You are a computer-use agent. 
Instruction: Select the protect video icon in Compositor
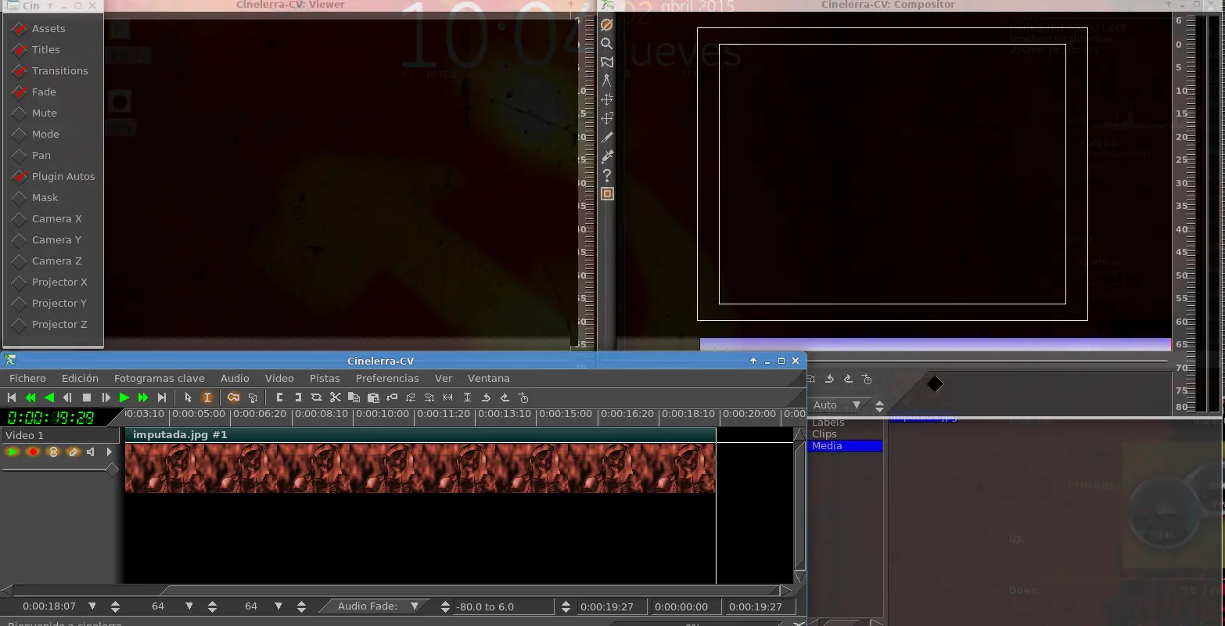pos(607,25)
